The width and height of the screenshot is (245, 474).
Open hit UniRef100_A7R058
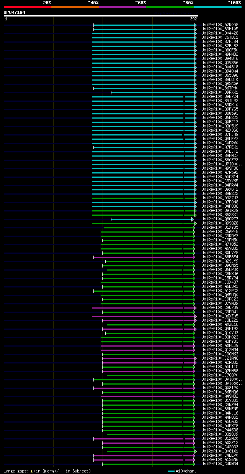220,25
